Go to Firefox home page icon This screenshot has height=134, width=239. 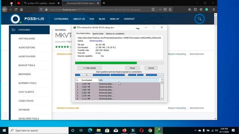[x=22, y=9]
